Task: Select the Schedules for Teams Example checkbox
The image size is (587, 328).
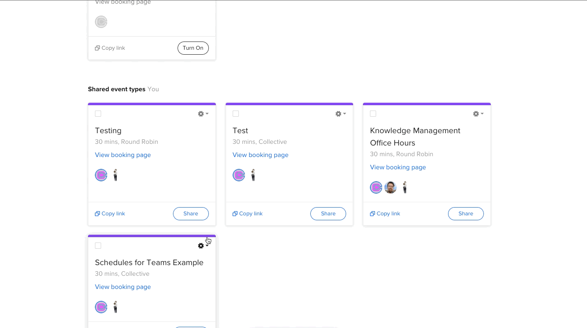Action: tap(98, 246)
